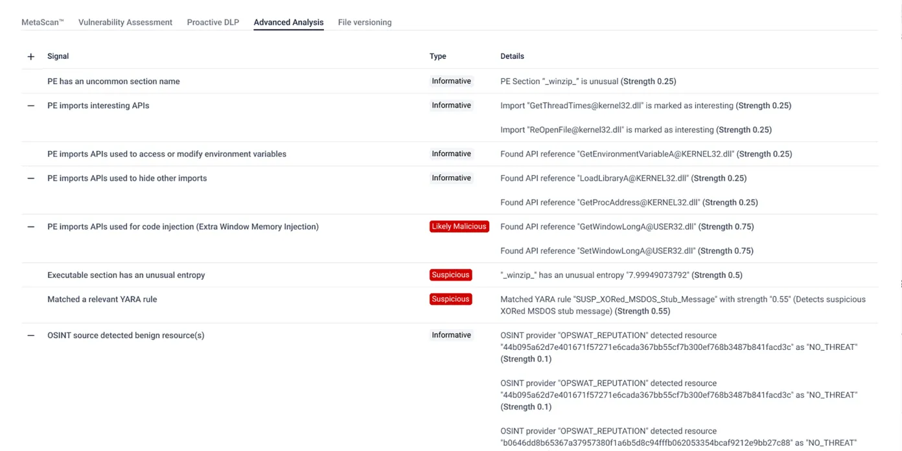The image size is (902, 451).
Task: Switch to Vulnerability Assessment tab
Action: pyautogui.click(x=125, y=22)
